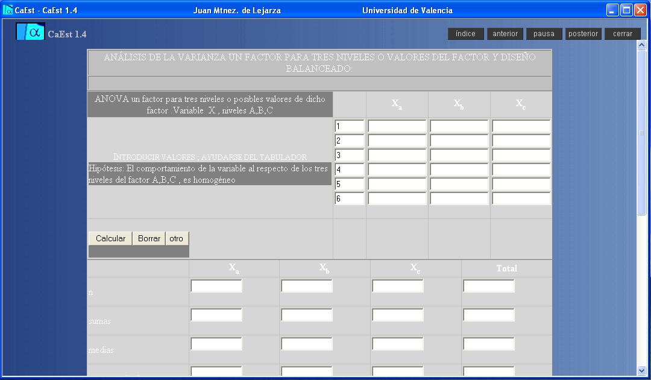This screenshot has width=651, height=380.
Task: Click the 'Hipótesis' description text
Action: [208, 174]
